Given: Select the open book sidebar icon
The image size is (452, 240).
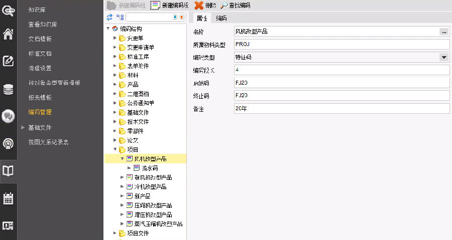Looking at the screenshot, I should (8, 171).
